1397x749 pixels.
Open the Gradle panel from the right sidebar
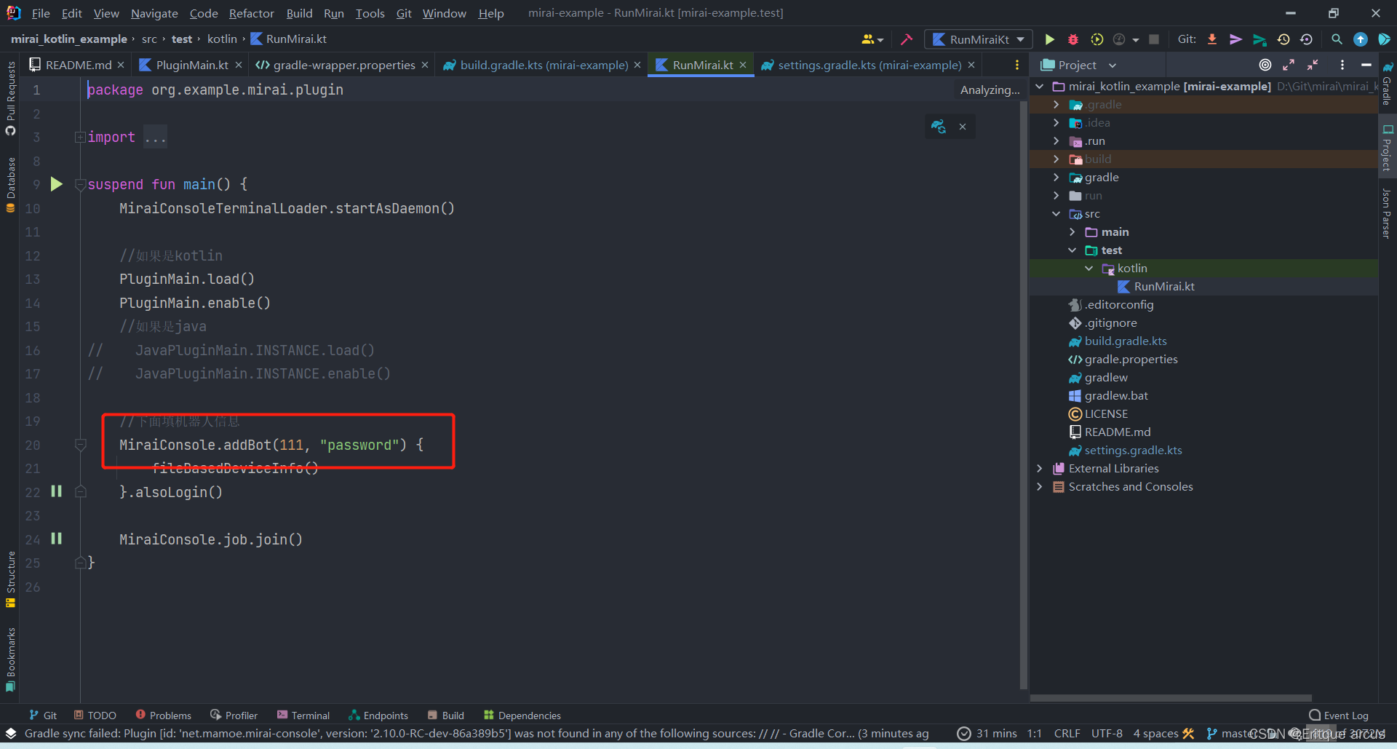(x=1387, y=87)
